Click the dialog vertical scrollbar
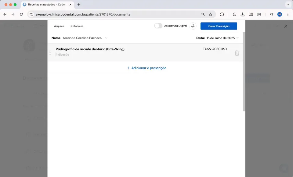Viewport: 293px width, 177px height. point(244,72)
